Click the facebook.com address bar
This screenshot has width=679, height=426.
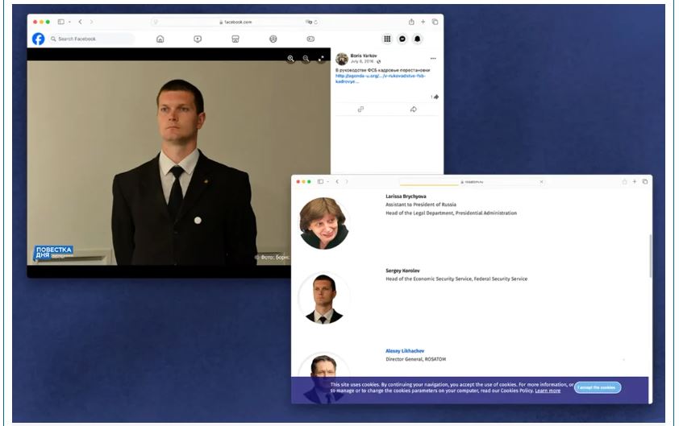pyautogui.click(x=235, y=22)
